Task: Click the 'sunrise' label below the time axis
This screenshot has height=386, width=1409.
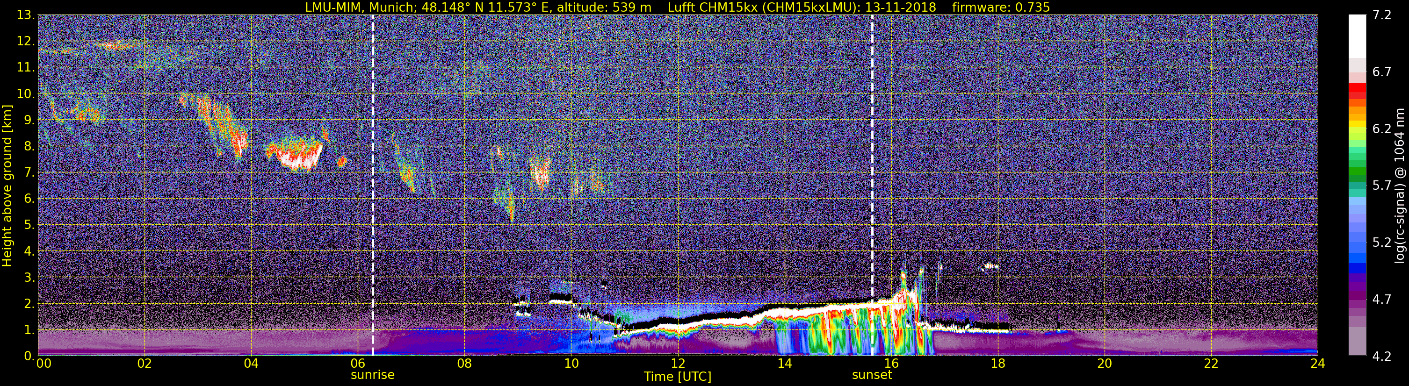Action: point(373,375)
